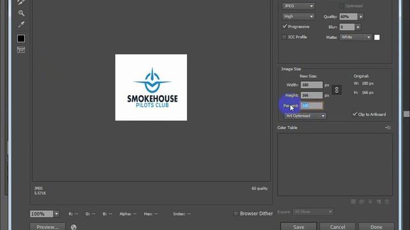Image resolution: width=410 pixels, height=230 pixels.
Task: Toggle the Optimized checkbox
Action: (x=341, y=6)
